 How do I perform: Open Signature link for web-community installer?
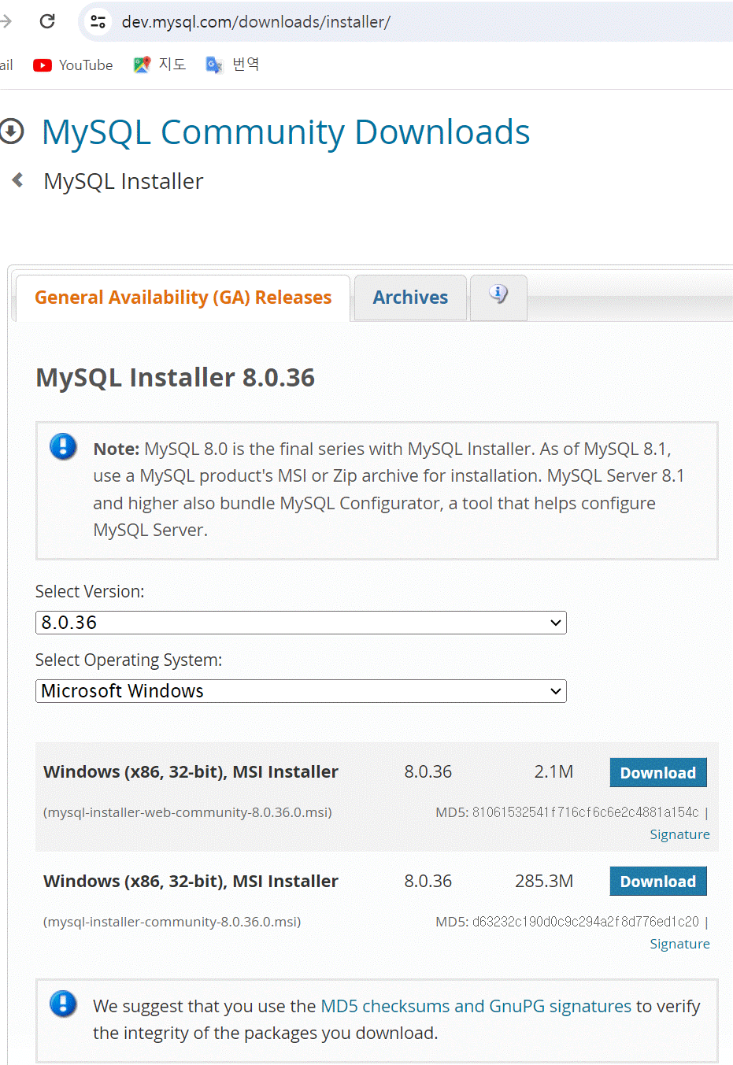click(679, 834)
